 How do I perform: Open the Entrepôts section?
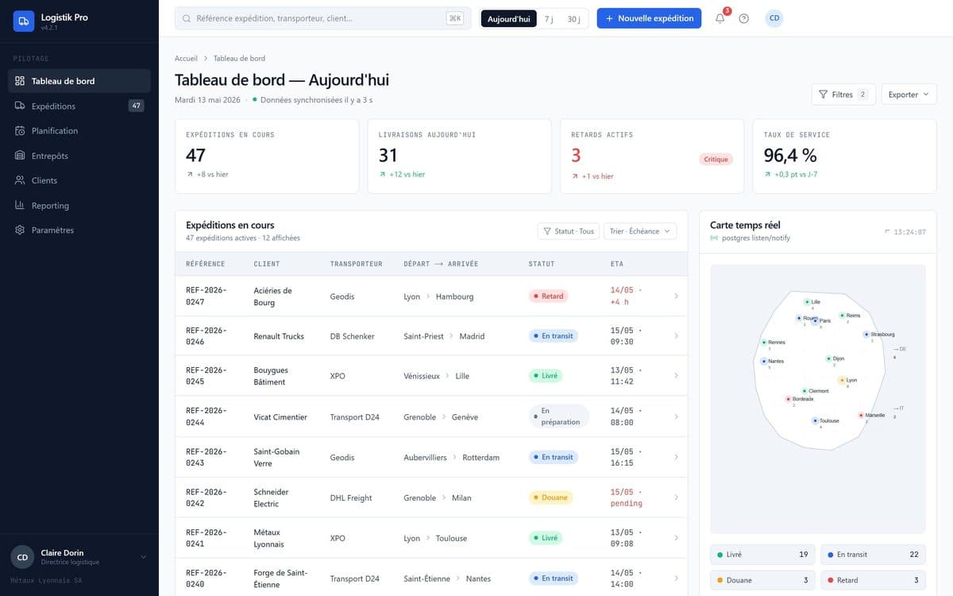(x=79, y=156)
